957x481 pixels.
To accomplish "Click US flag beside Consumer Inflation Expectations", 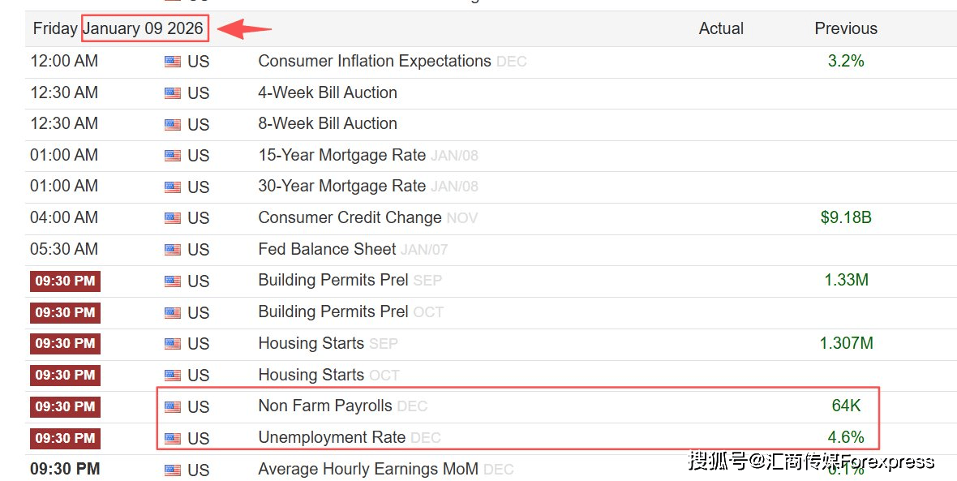I will tap(173, 62).
